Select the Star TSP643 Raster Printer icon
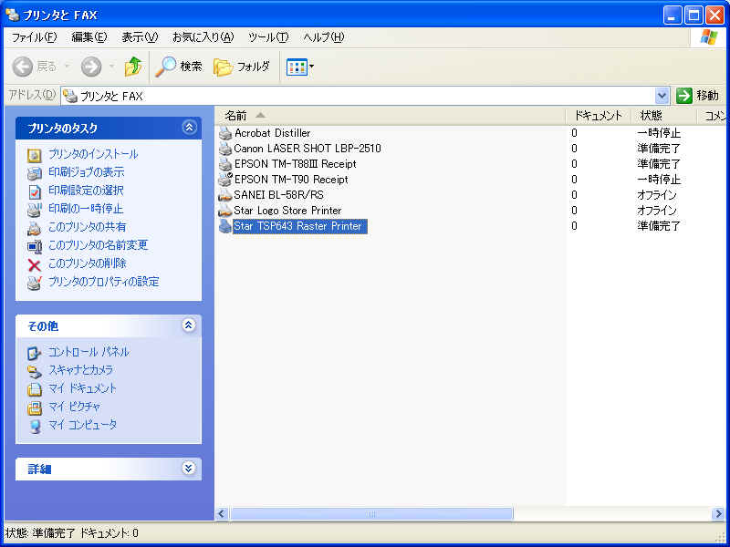 [x=225, y=226]
